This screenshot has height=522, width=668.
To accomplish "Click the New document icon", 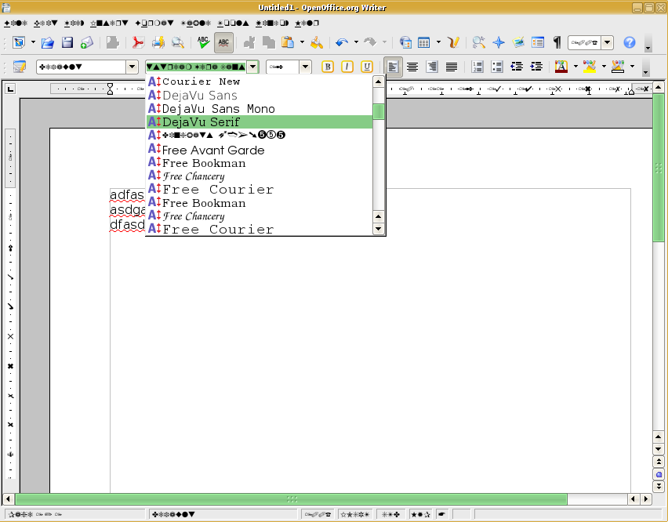I will pos(19,42).
